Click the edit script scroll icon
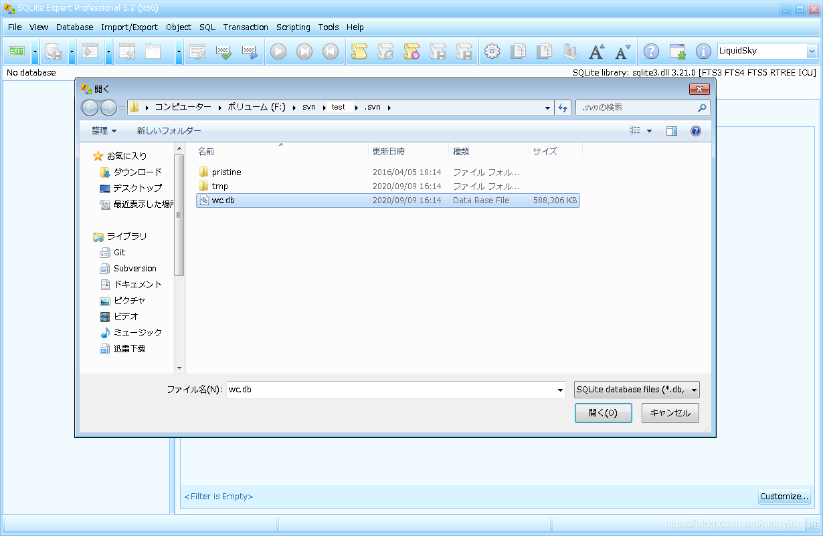Screen dimensions: 823x536 point(385,51)
